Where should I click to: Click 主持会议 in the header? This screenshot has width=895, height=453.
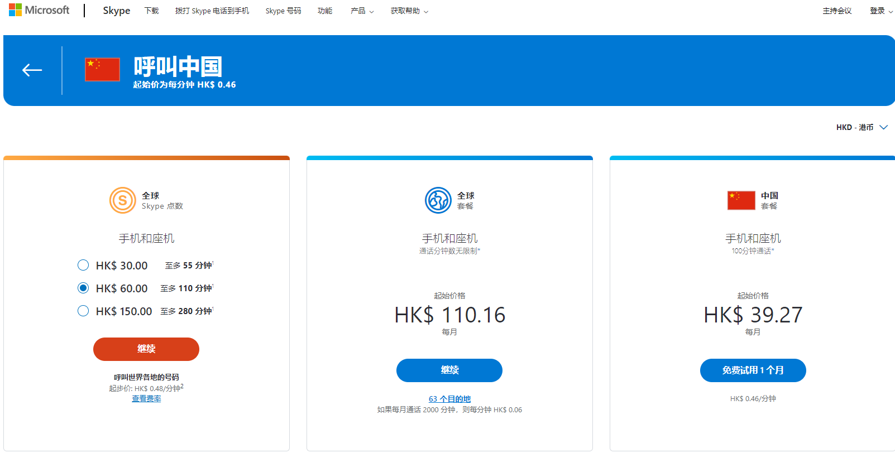837,11
